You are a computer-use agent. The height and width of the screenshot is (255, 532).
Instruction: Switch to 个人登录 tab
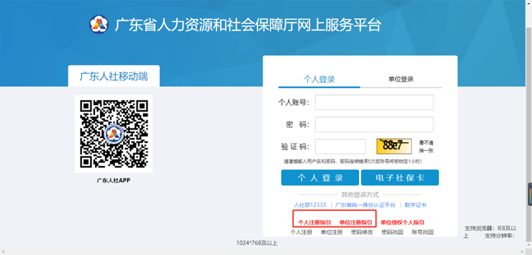point(319,79)
